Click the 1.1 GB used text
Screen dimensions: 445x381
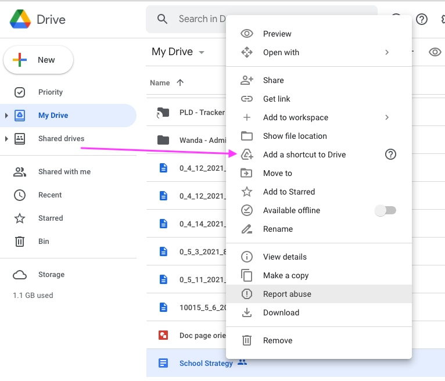33,295
